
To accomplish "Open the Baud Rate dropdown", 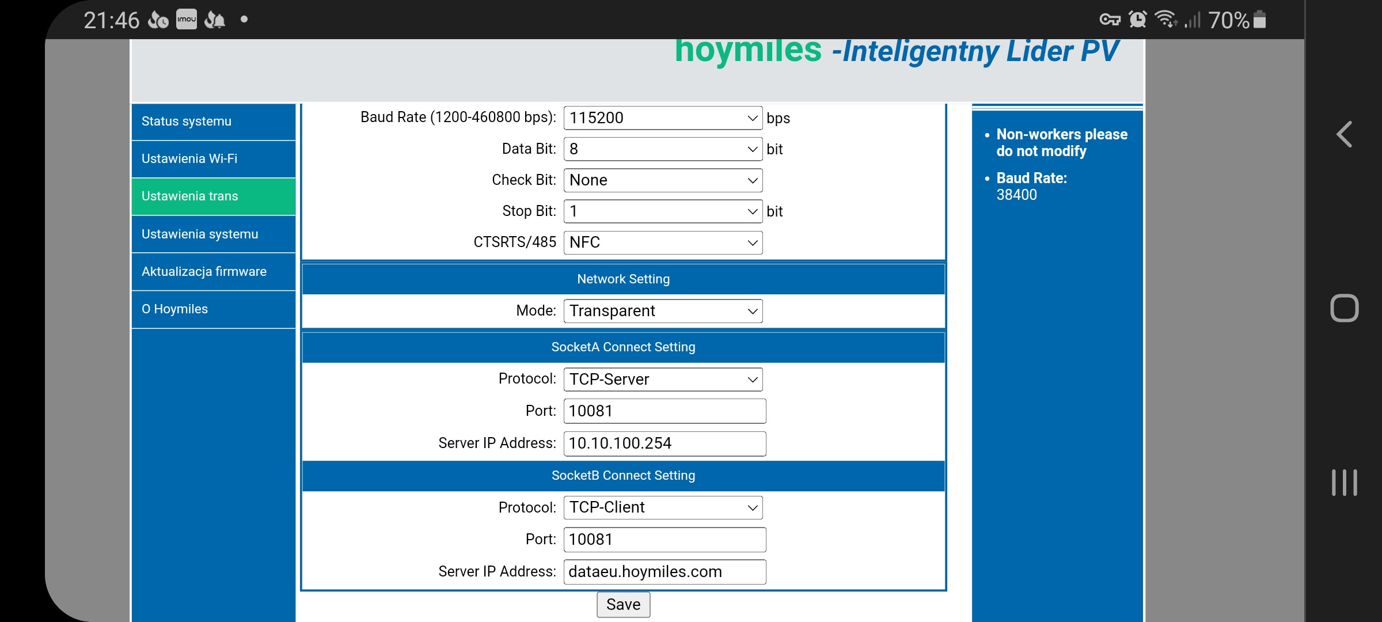I will tap(662, 117).
